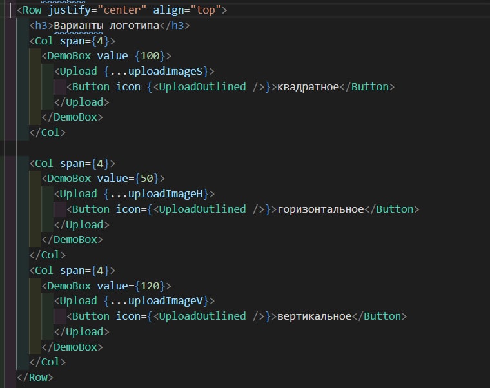
Task: Click the 'Row' opening tag name
Action: pyautogui.click(x=32, y=10)
